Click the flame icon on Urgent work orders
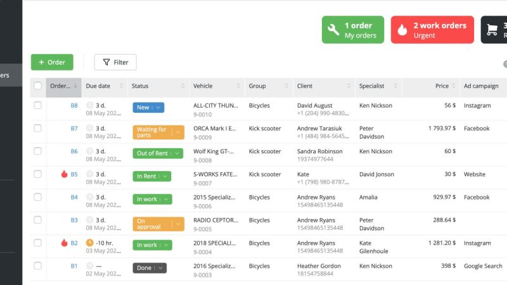 pyautogui.click(x=402, y=30)
